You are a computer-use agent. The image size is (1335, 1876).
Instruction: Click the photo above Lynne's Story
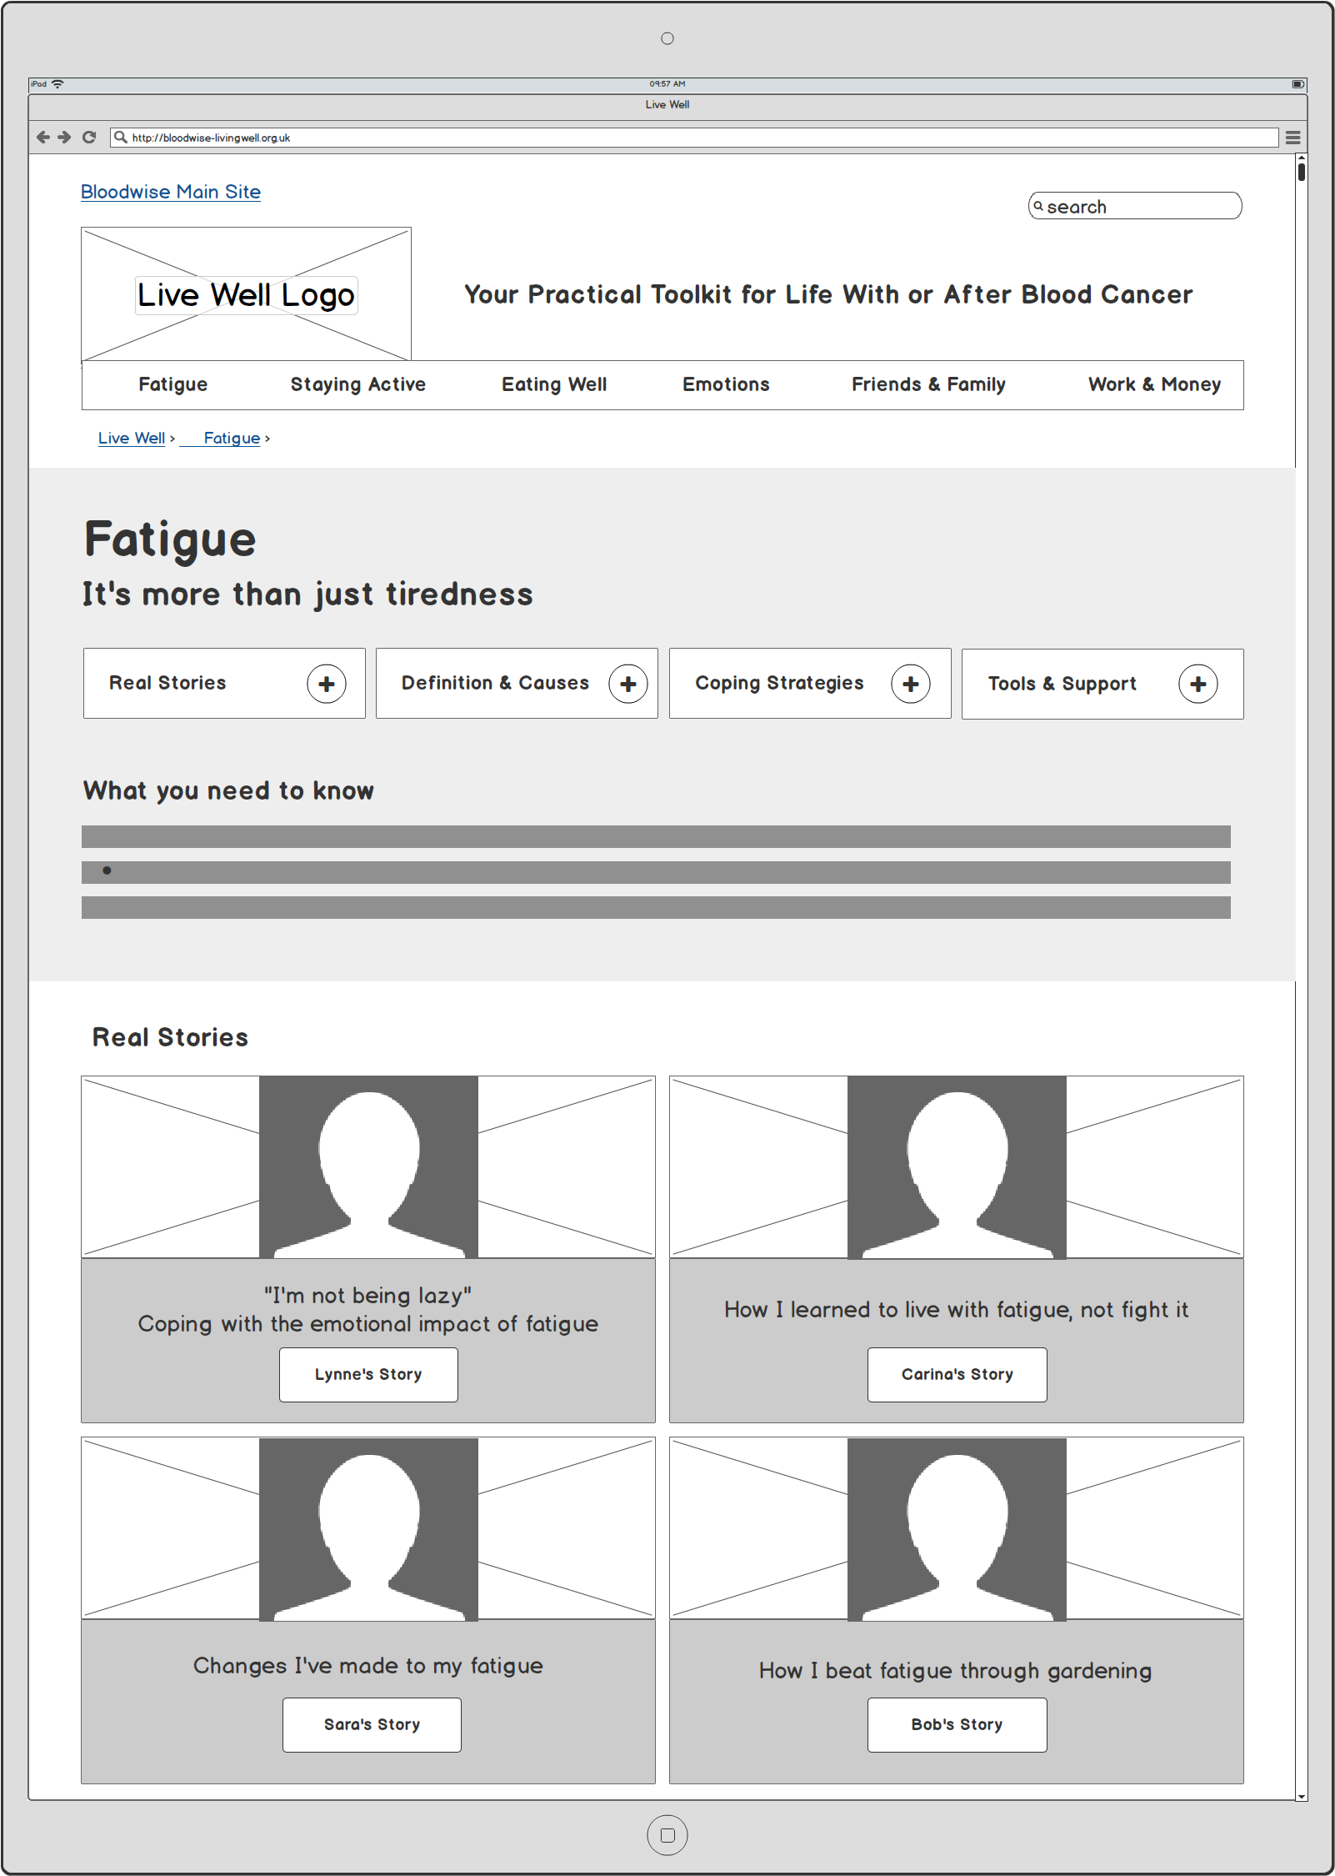point(368,1166)
